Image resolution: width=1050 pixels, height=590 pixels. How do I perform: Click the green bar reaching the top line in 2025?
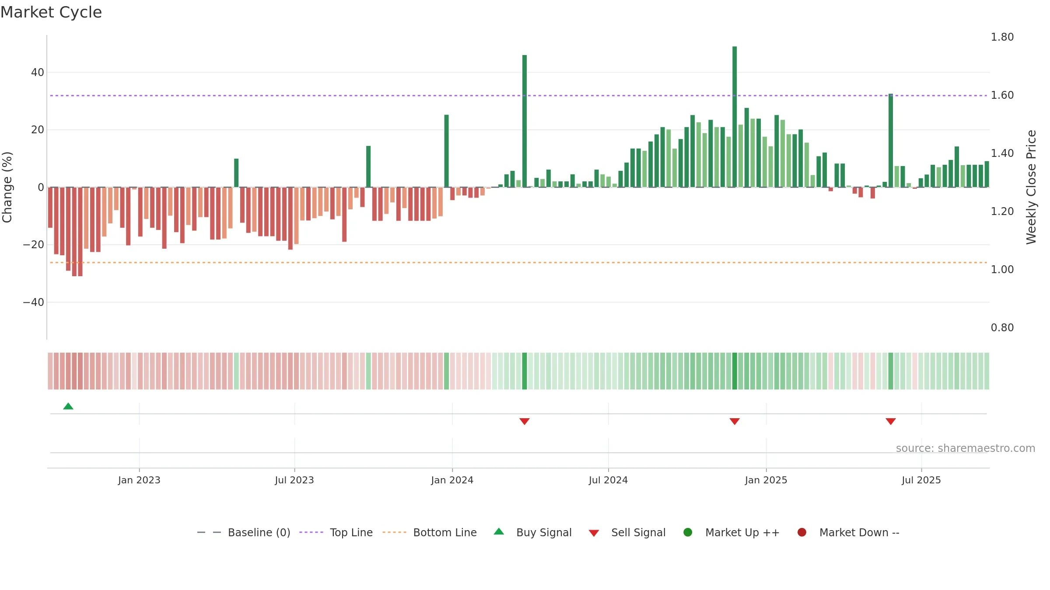tap(891, 140)
